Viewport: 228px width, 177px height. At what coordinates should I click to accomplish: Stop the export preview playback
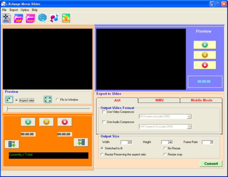pos(205,65)
